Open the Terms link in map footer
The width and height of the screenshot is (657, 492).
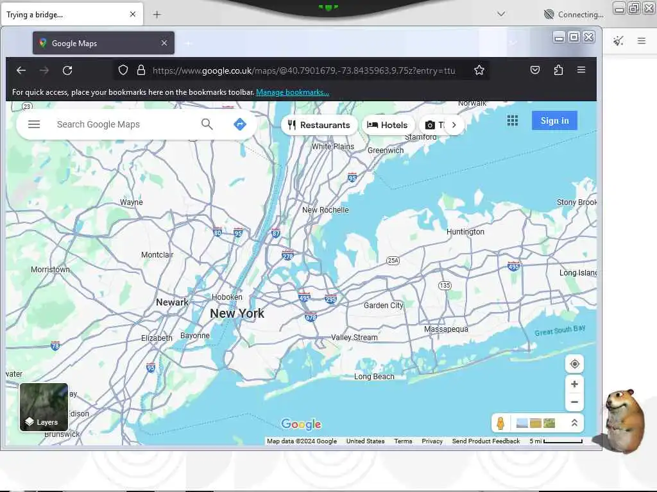click(x=403, y=441)
